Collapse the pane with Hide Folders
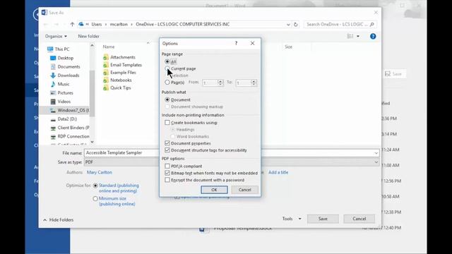 coord(59,220)
